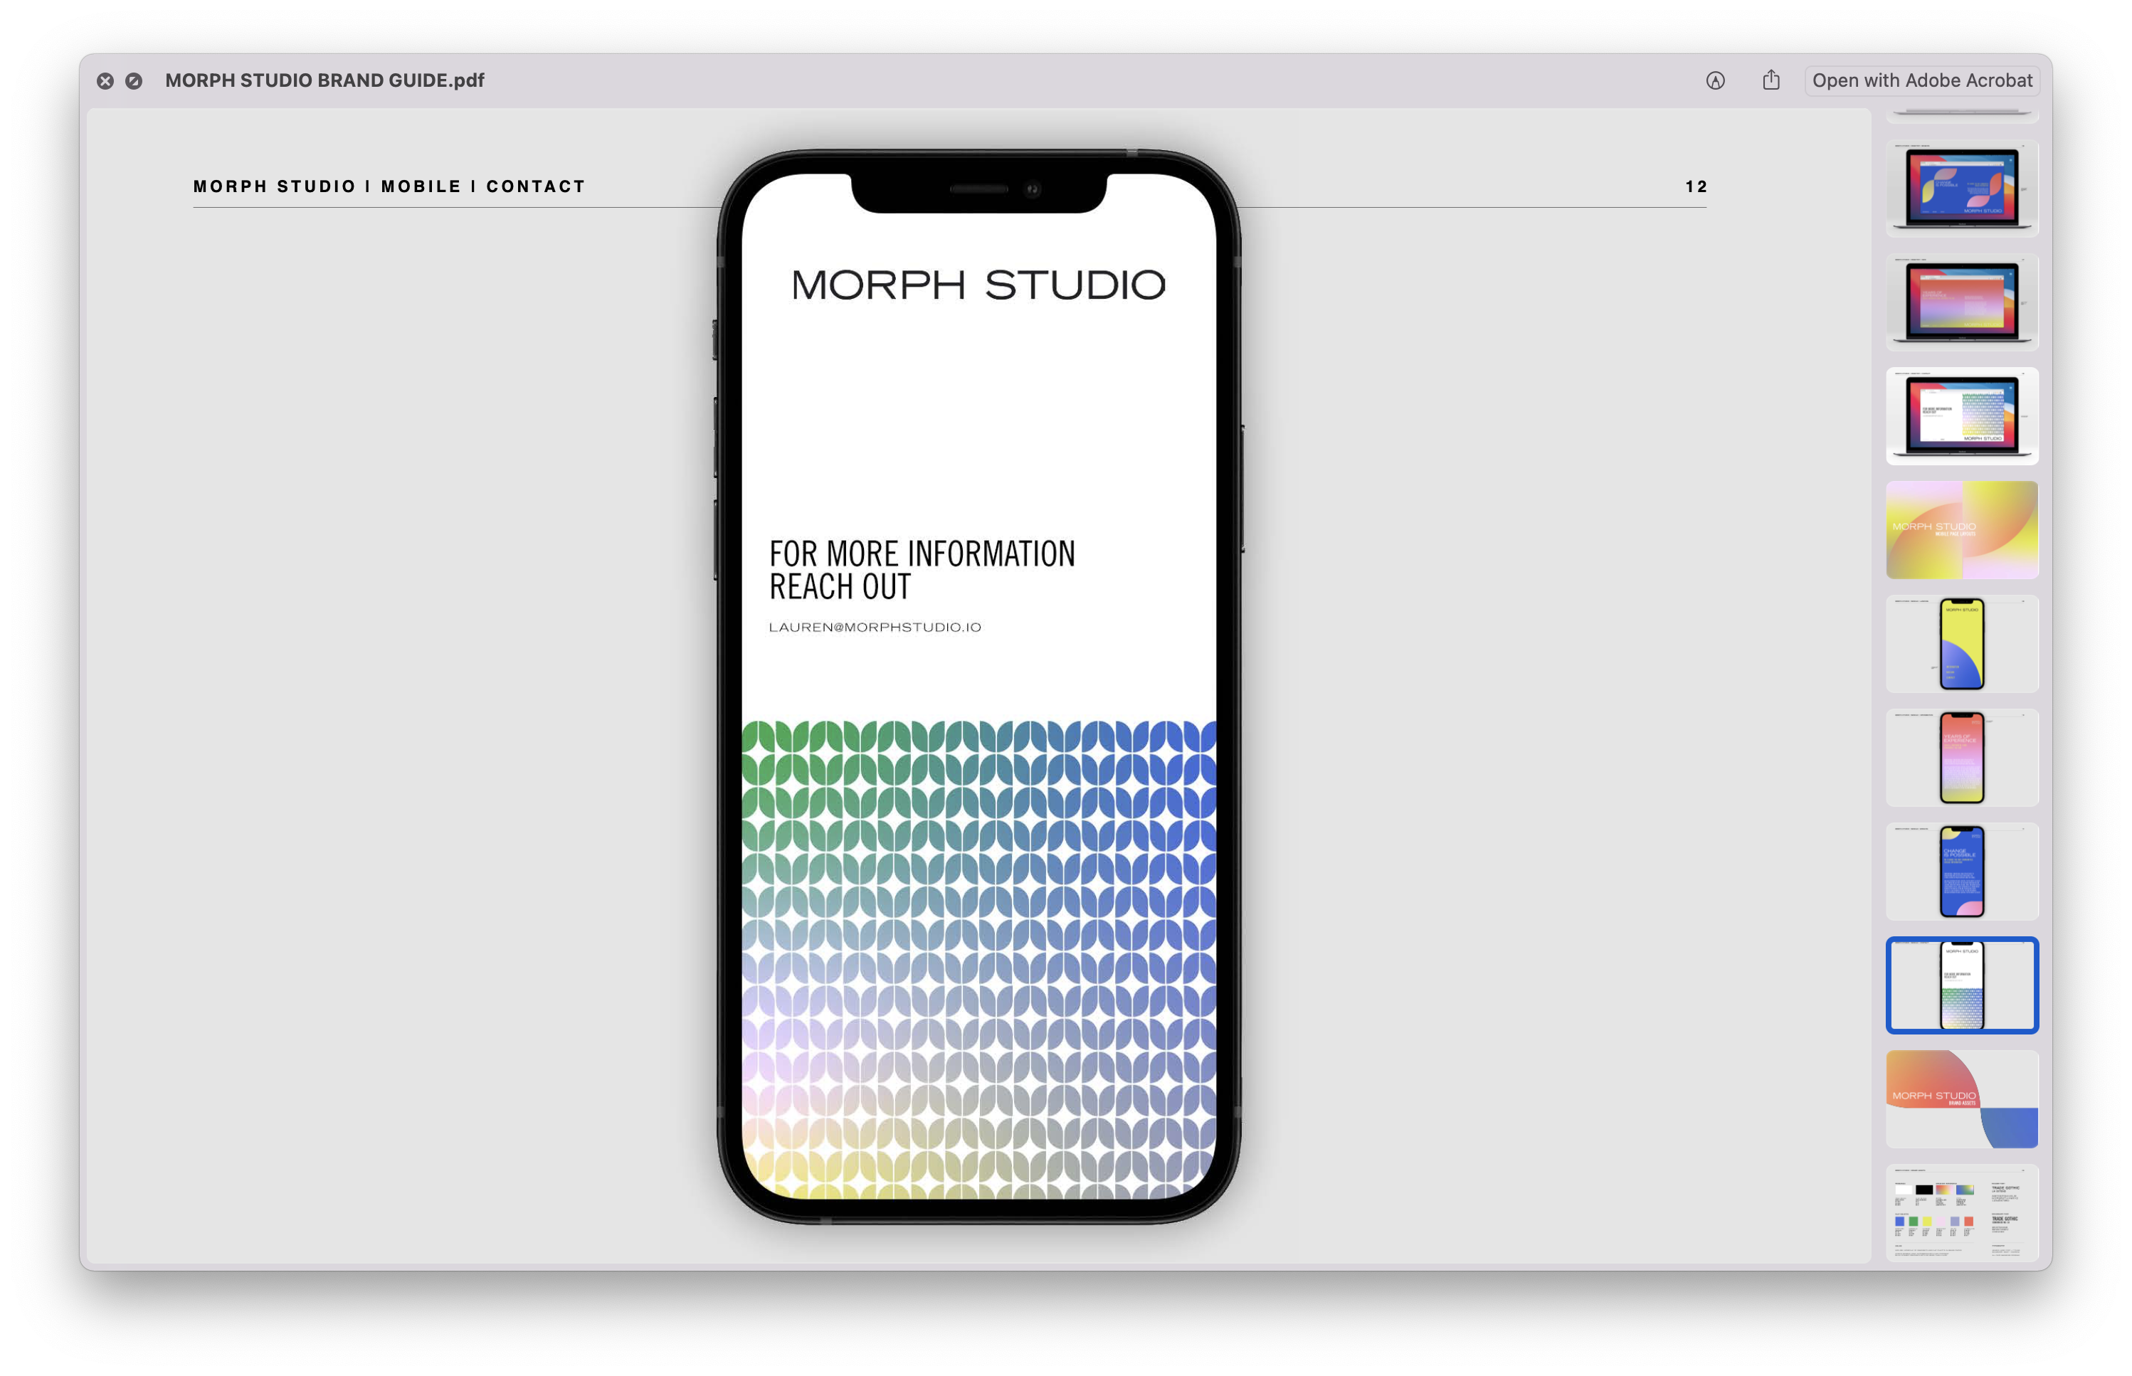Close the Quick Look preview window
The height and width of the screenshot is (1376, 2132).
[x=105, y=80]
